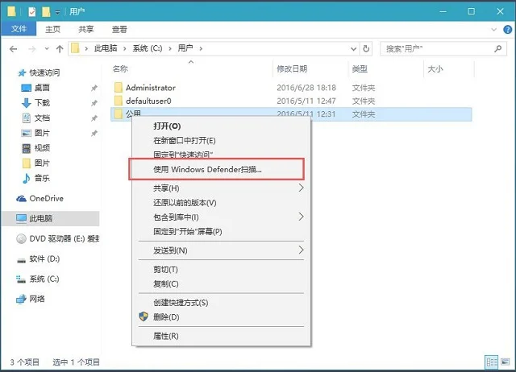Select 此电脑 in navigation pane
Viewport: 516px width, 372px height.
(x=41, y=218)
